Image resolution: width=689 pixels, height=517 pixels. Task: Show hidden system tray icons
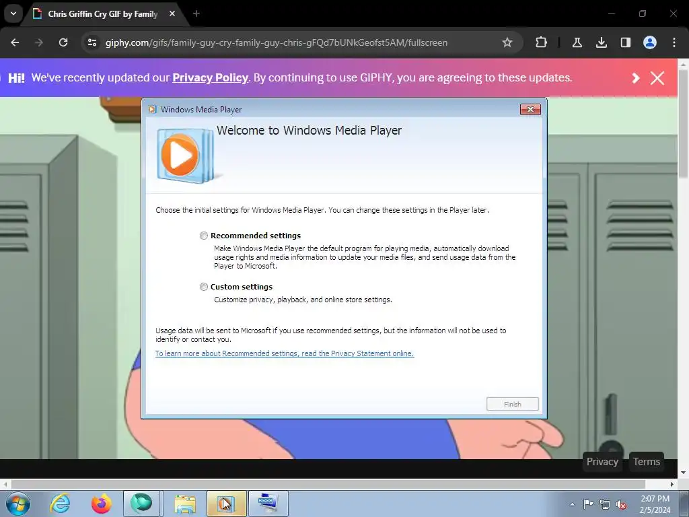[x=572, y=504]
